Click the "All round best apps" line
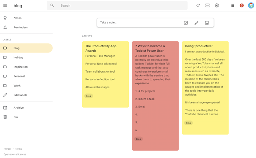This screenshot has width=256, height=158. coord(98,87)
